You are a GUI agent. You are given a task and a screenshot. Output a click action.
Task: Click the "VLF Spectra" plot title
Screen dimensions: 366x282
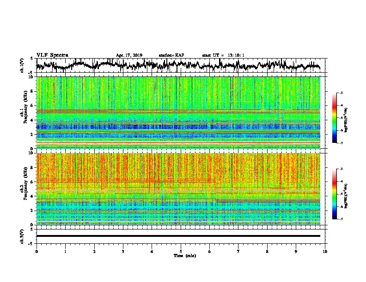[x=52, y=55]
